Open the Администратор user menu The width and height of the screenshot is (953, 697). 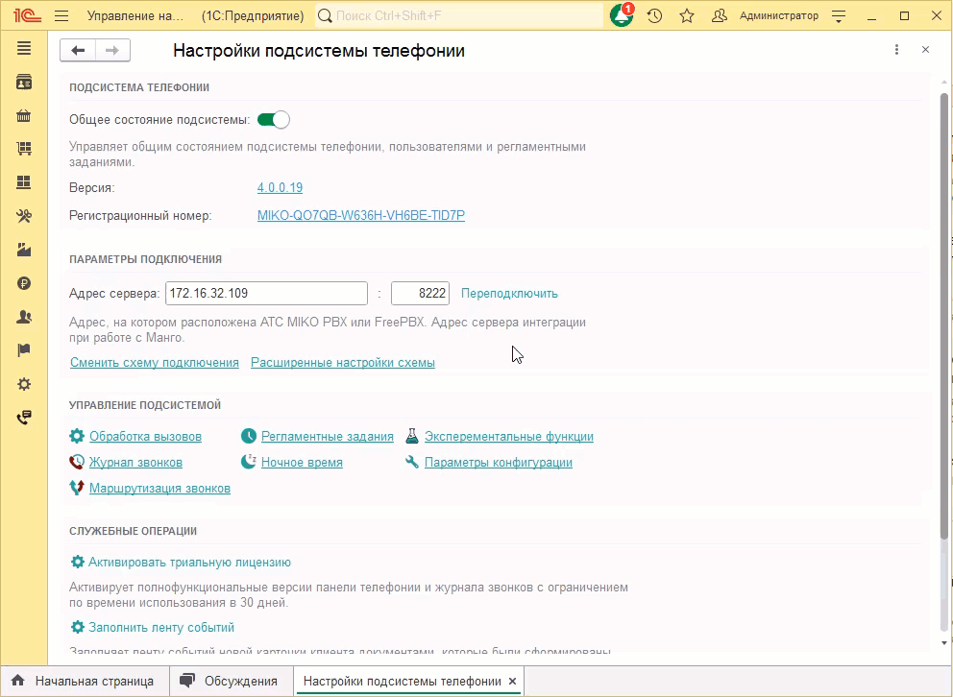780,15
